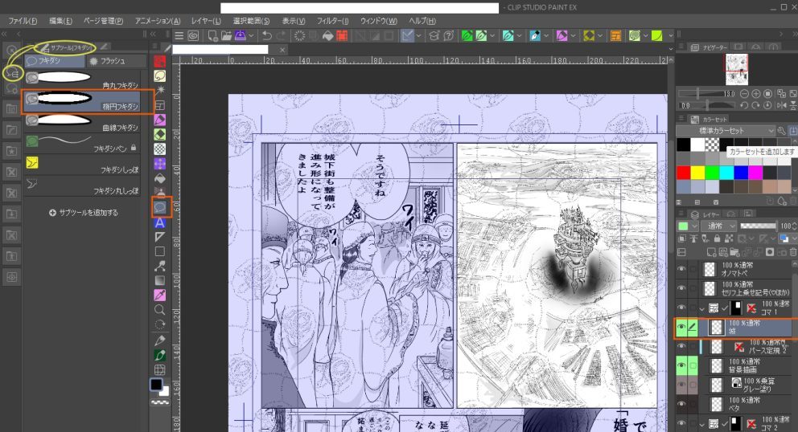Select the Figure rectangle tool

coord(160,251)
